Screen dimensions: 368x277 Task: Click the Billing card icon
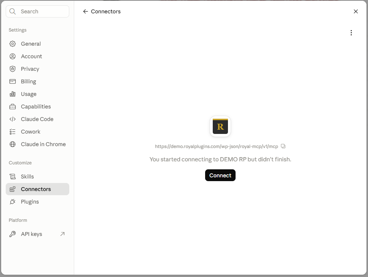coord(13,81)
